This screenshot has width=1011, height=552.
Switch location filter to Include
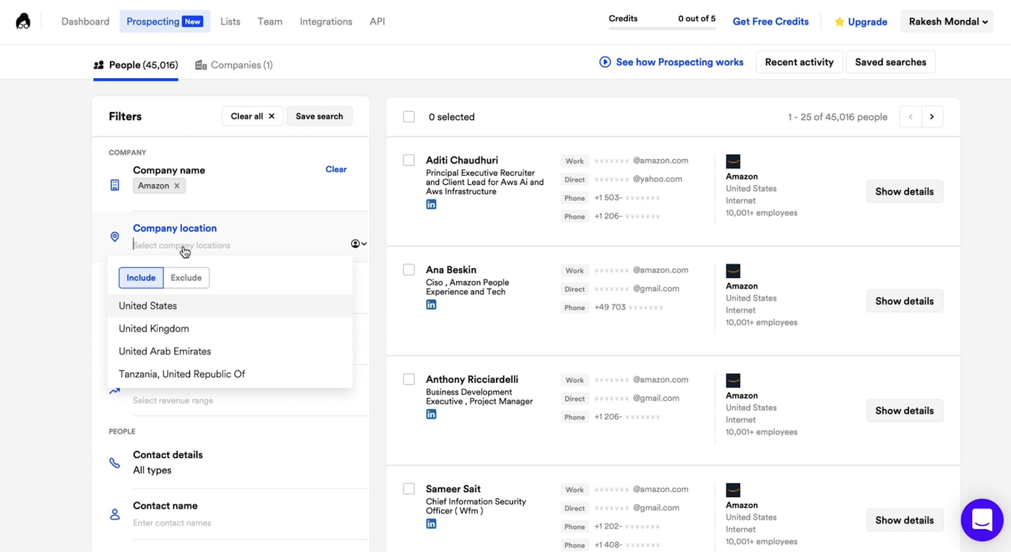(x=141, y=278)
